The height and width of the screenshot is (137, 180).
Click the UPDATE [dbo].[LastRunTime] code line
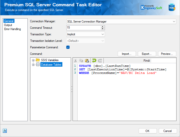coord(105,66)
